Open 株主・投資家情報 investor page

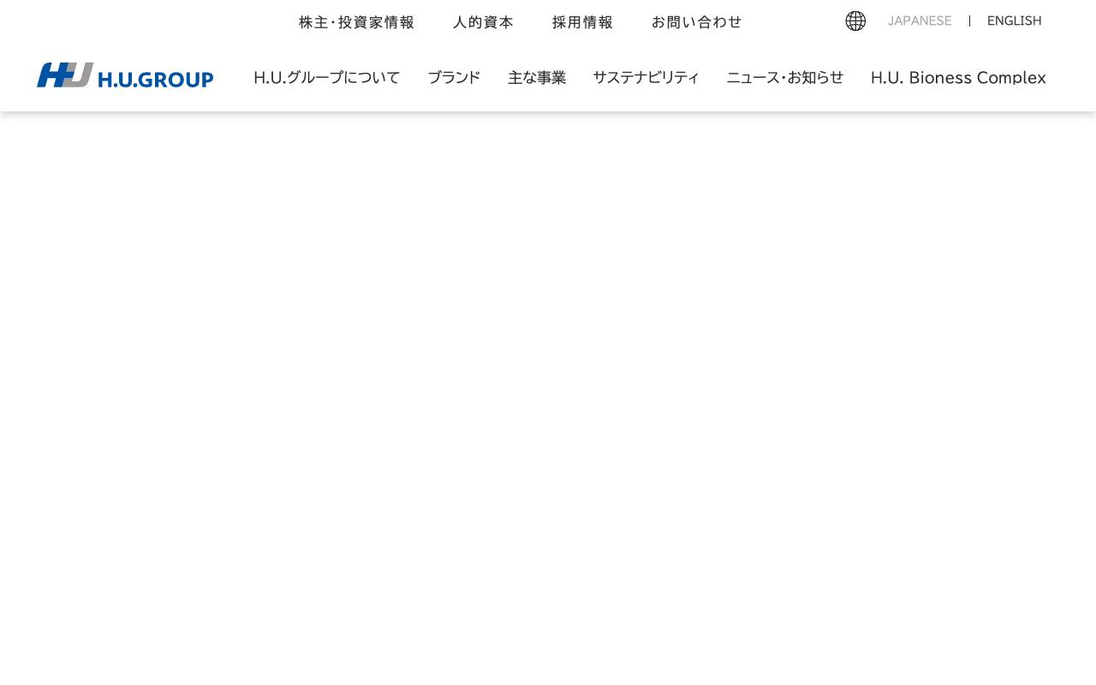pyautogui.click(x=356, y=22)
